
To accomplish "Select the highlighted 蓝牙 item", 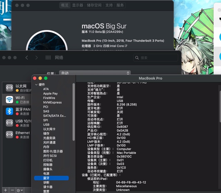I will tap(51, 178).
